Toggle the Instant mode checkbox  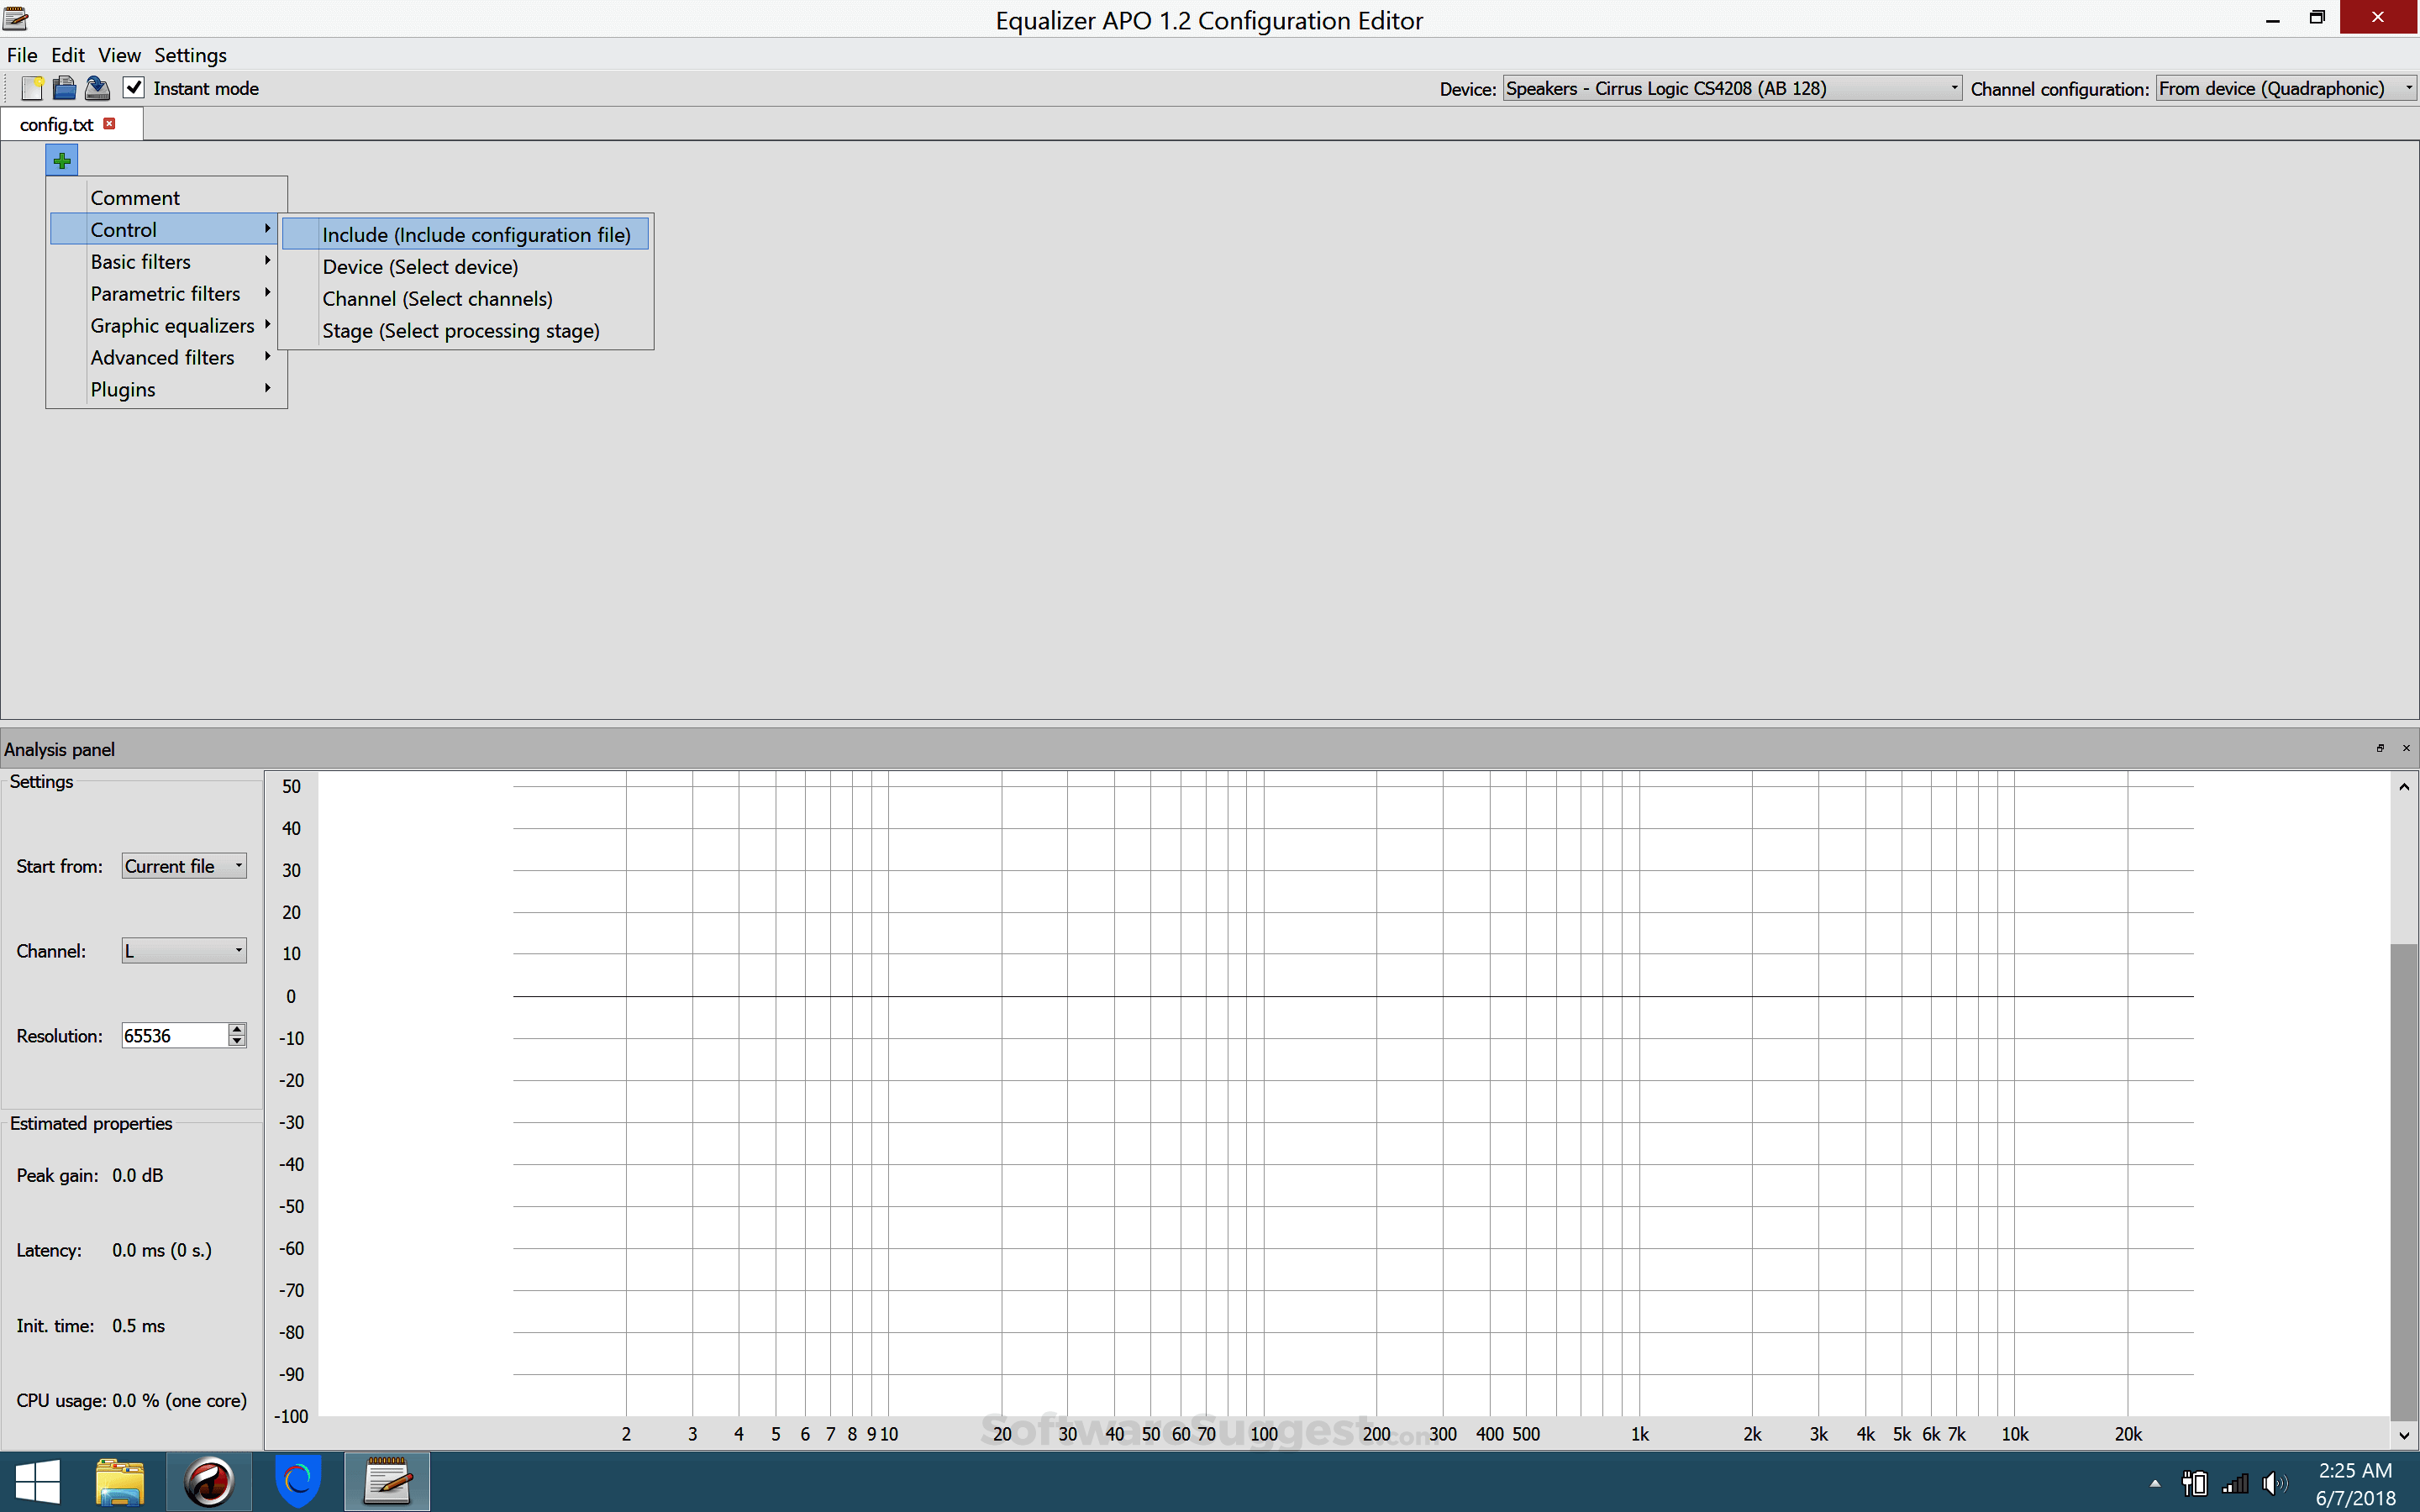click(133, 88)
